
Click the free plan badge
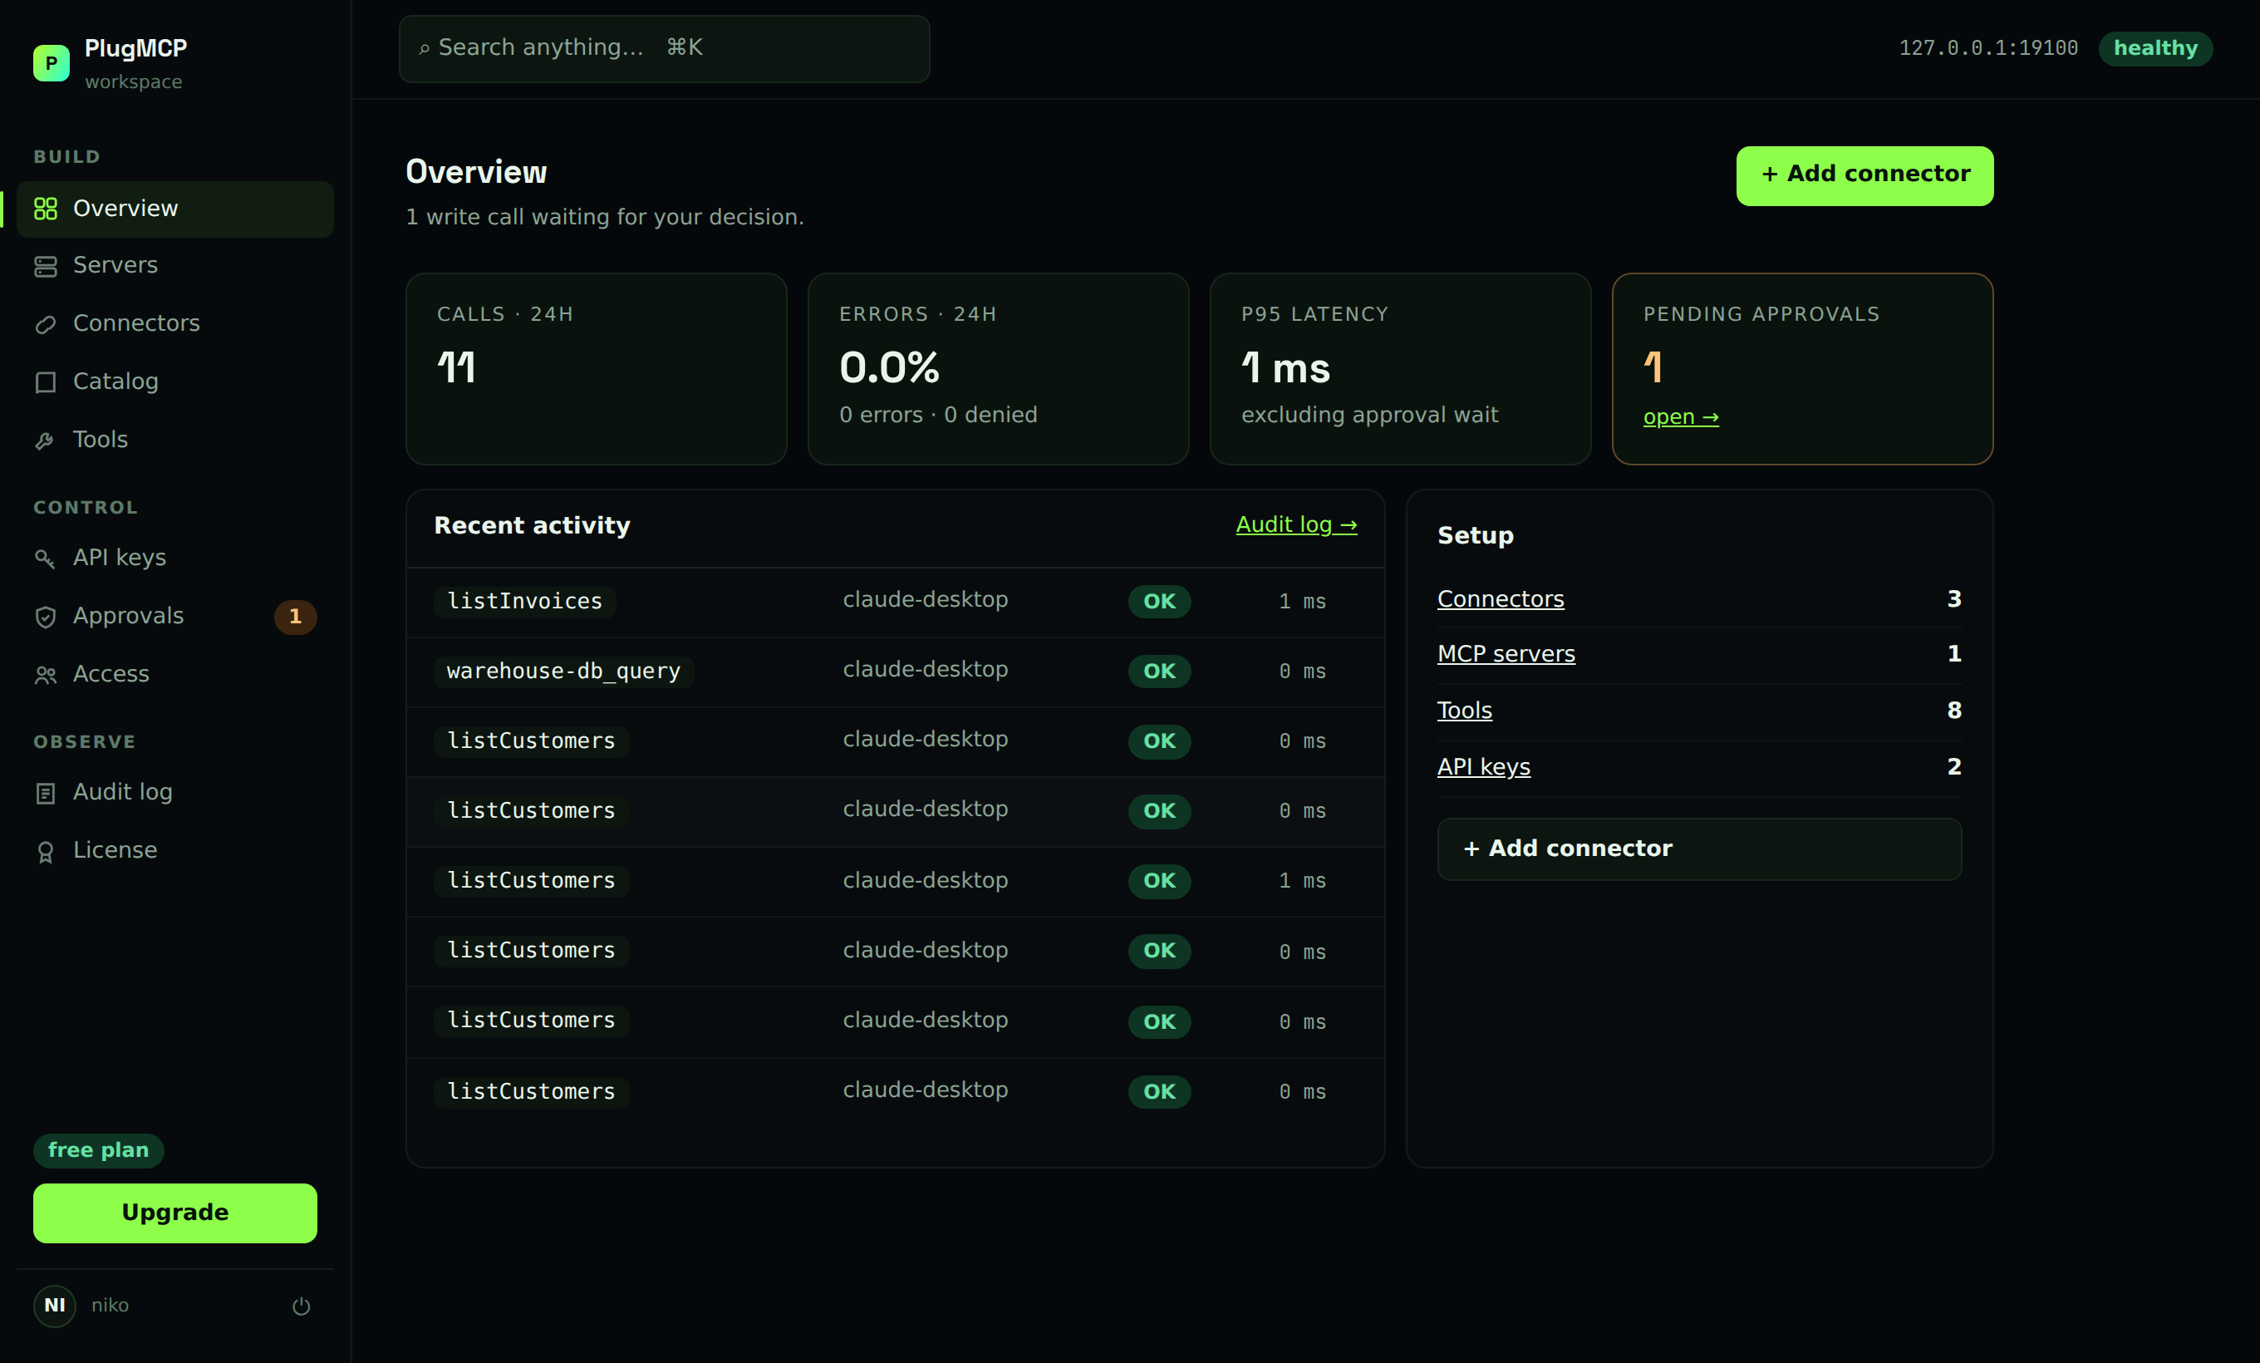[98, 1150]
